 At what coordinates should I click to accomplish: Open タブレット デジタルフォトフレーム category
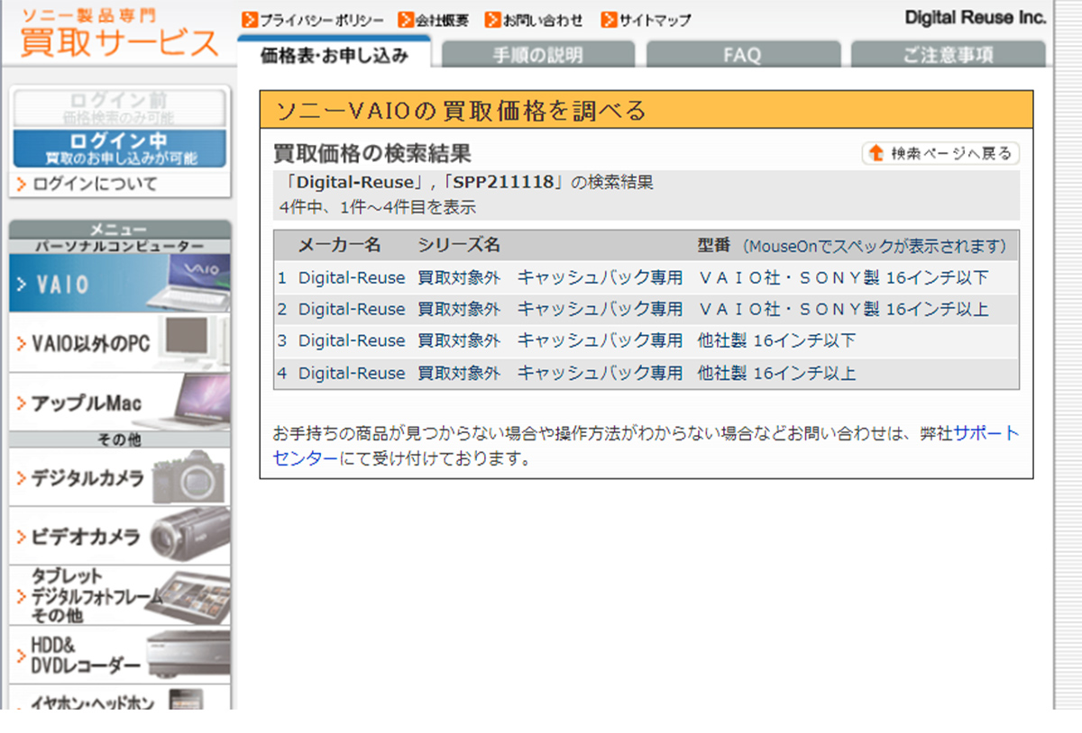119,595
